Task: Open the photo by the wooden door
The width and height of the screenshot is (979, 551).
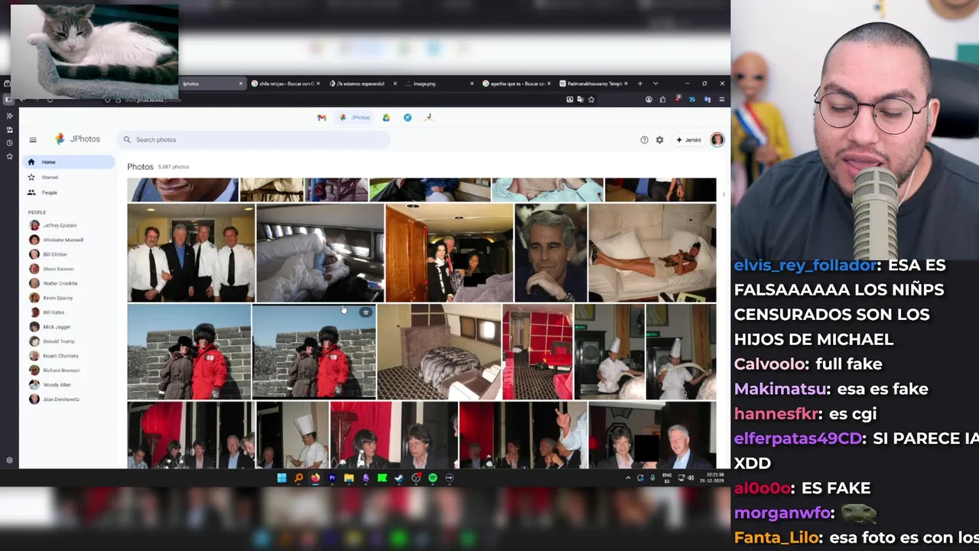Action: tap(449, 253)
